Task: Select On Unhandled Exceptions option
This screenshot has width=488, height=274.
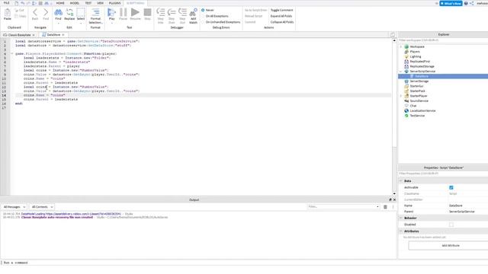Action: click(203, 22)
